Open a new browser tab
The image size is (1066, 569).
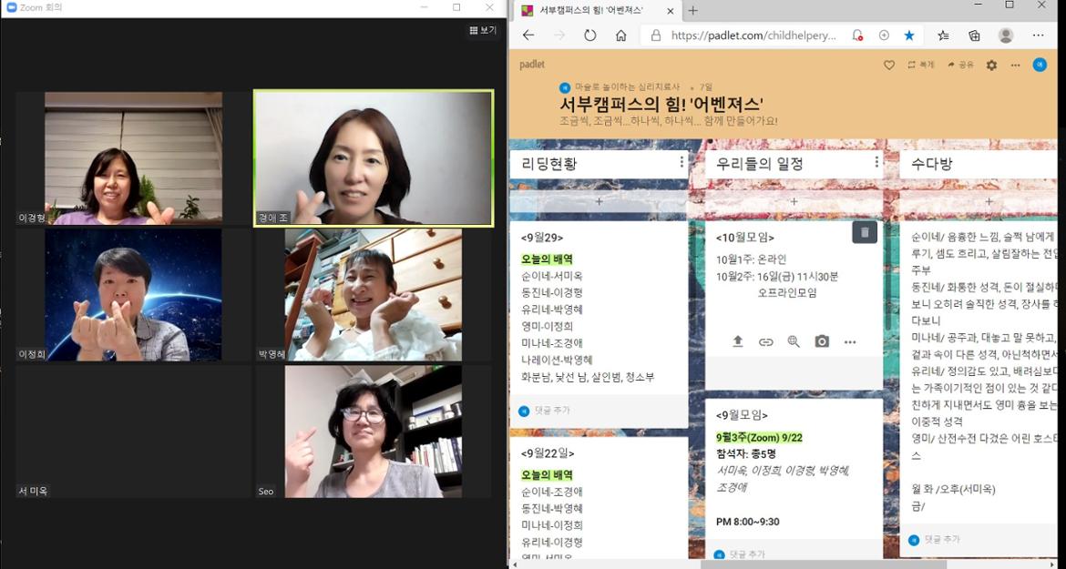pos(692,11)
